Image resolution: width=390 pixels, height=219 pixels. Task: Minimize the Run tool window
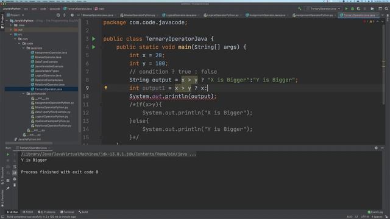coord(382,148)
